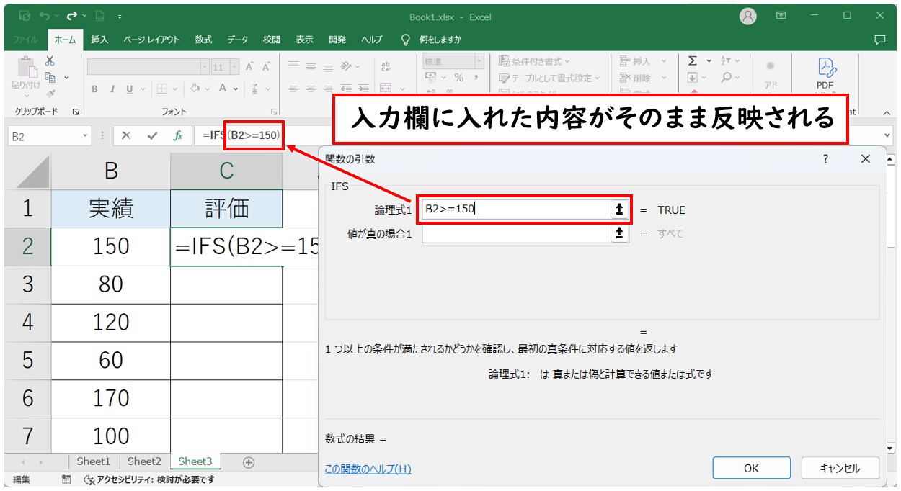
Task: Switch to the 挿入 ribbon tab
Action: coord(99,40)
